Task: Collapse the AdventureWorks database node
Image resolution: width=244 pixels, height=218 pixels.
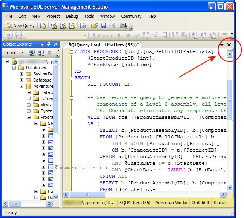Action: click(x=21, y=86)
